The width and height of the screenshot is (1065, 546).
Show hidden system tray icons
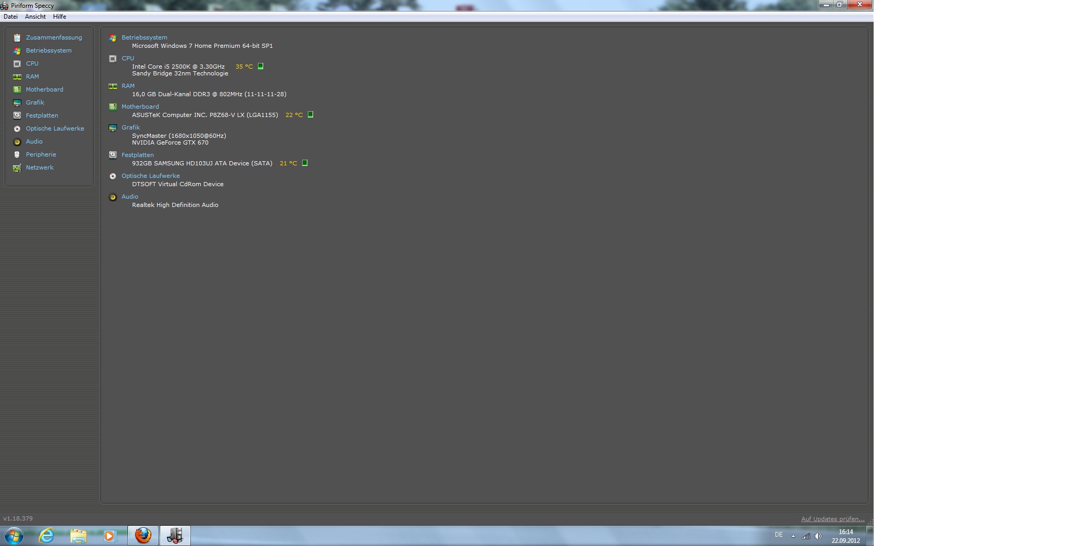793,536
